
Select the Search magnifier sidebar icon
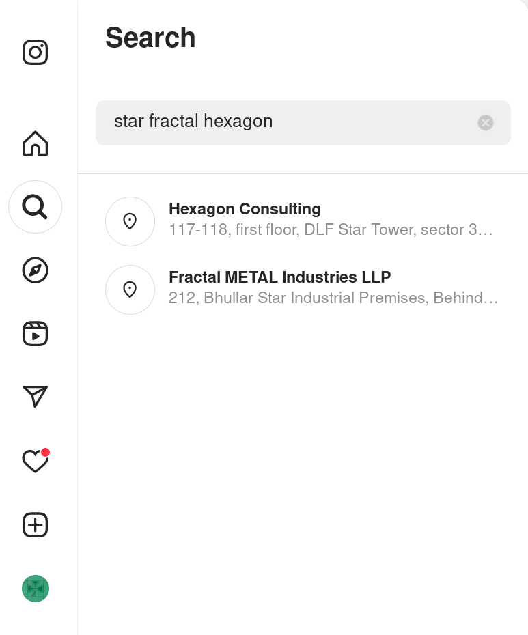click(36, 207)
